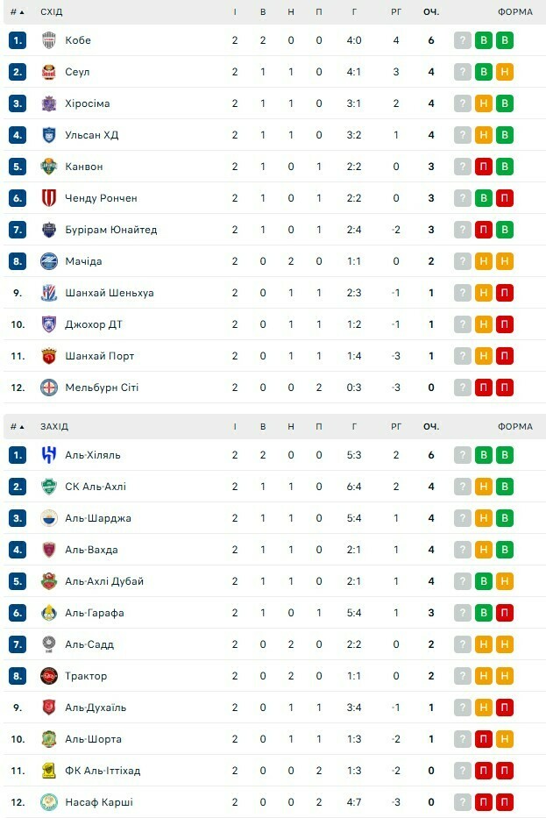Open Хіросіма team page link
This screenshot has width=546, height=818.
click(88, 103)
